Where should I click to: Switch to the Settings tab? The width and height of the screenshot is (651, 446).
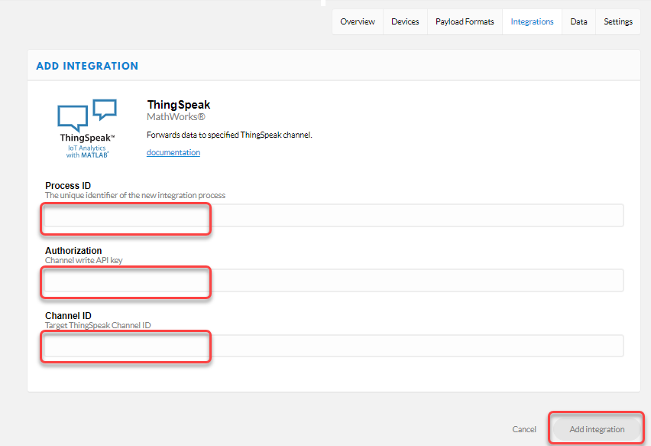(618, 21)
